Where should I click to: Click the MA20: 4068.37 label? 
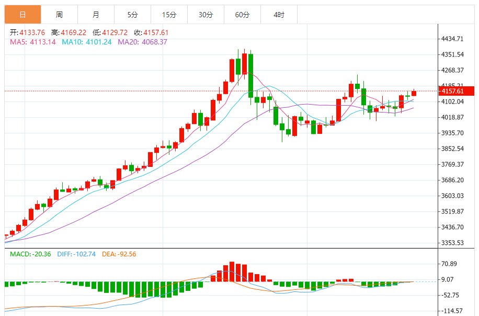click(x=143, y=42)
